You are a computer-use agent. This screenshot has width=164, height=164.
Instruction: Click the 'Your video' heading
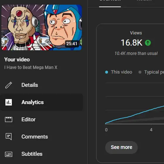(17, 59)
